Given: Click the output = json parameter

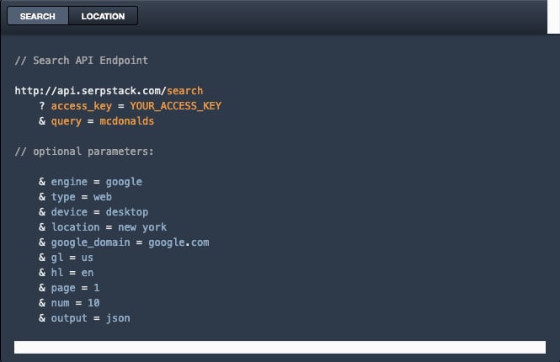Looking at the screenshot, I should click(x=90, y=318).
